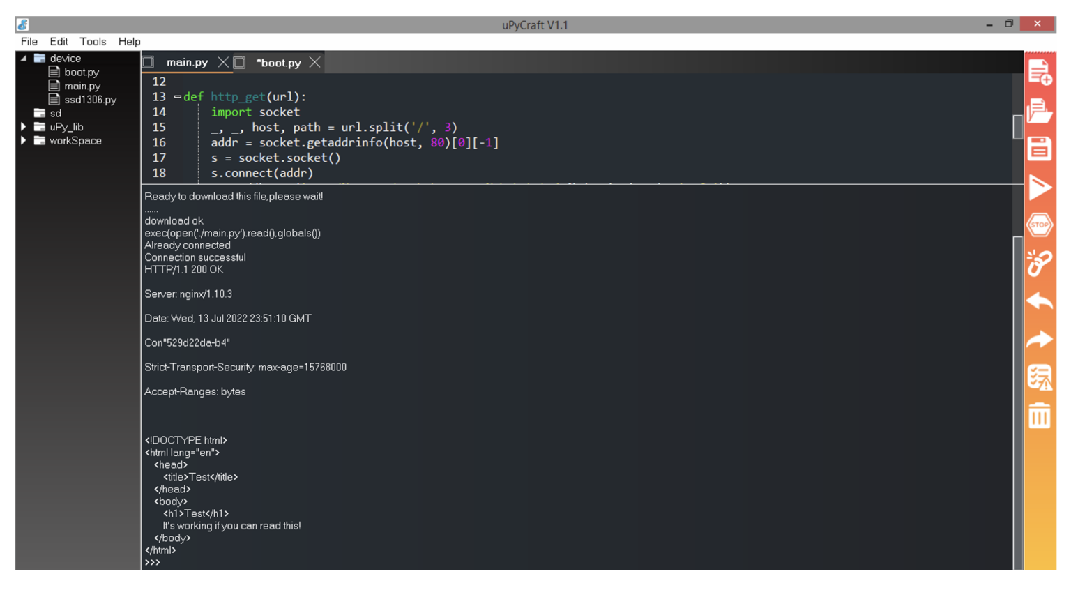Collapse the device folder in file tree

coord(24,59)
